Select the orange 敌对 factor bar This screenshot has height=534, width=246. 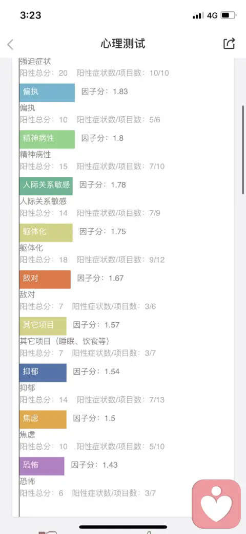click(x=45, y=279)
